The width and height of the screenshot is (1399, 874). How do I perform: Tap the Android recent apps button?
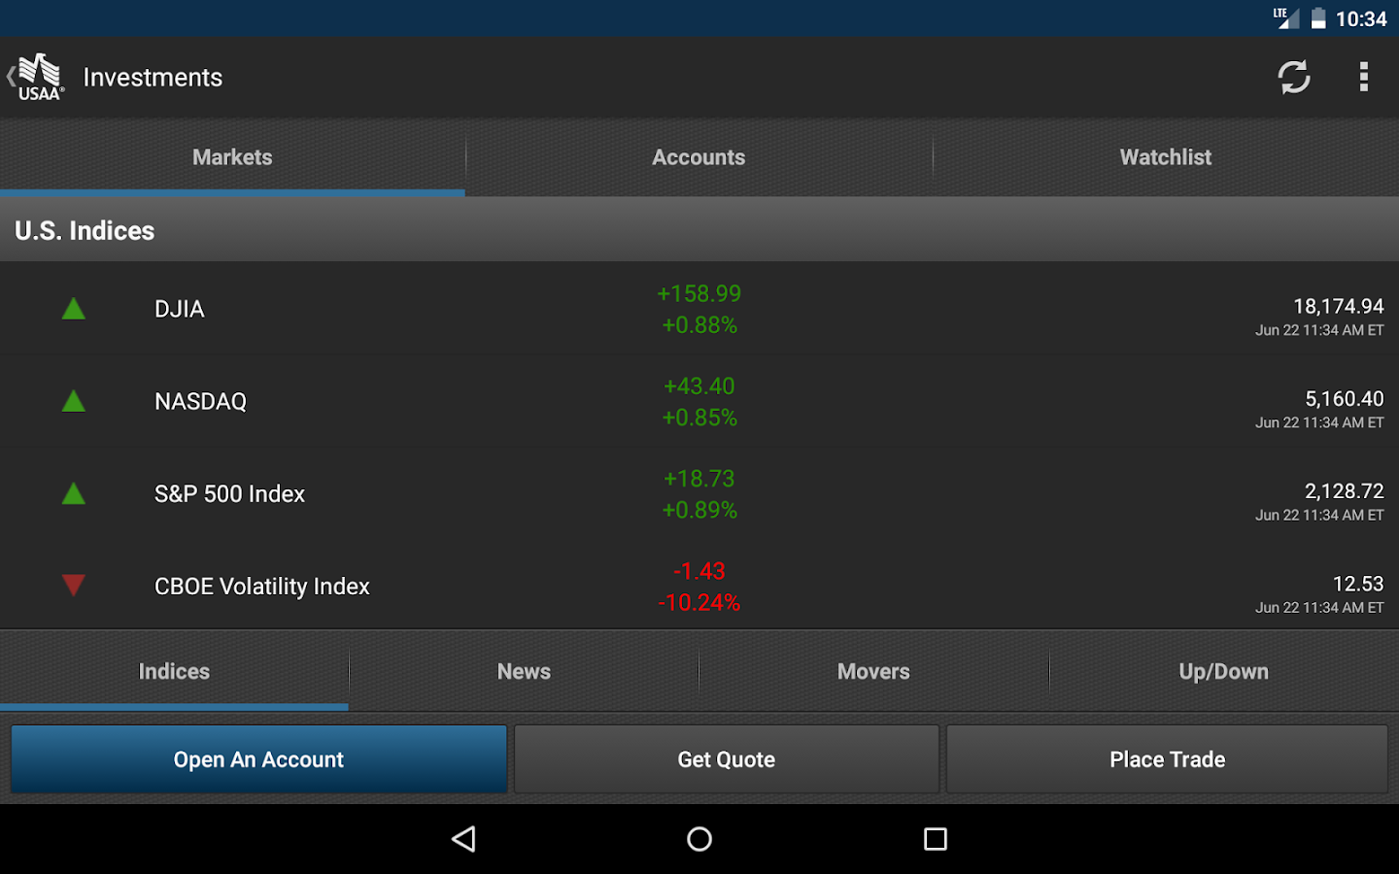(936, 839)
